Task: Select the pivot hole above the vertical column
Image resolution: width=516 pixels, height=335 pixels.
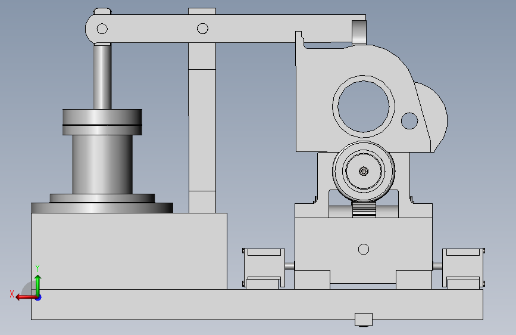Action: 202,29
